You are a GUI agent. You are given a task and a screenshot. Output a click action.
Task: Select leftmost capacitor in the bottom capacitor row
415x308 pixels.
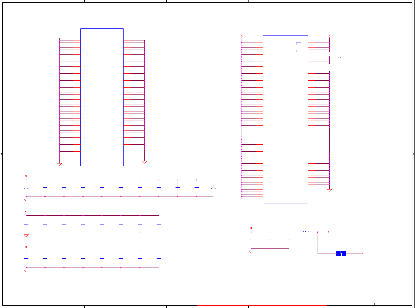(x=26, y=259)
